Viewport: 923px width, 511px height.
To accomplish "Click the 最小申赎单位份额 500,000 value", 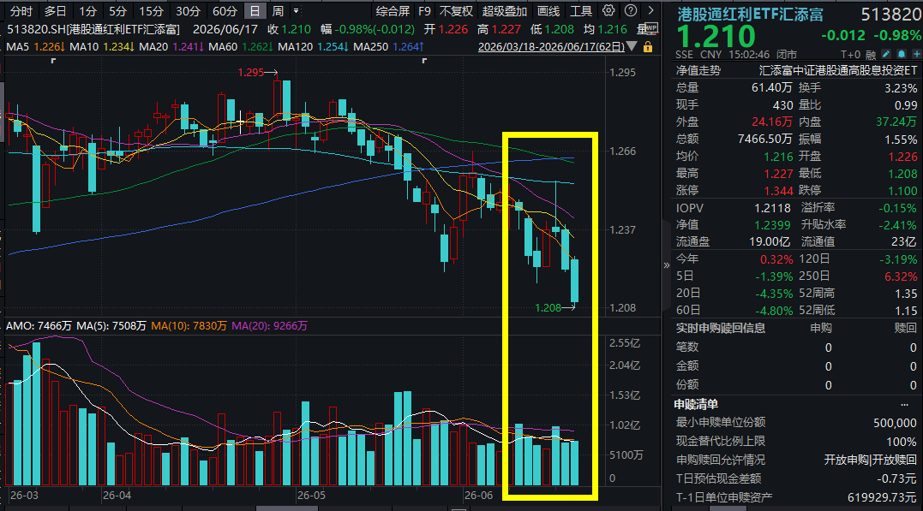I will pyautogui.click(x=895, y=424).
